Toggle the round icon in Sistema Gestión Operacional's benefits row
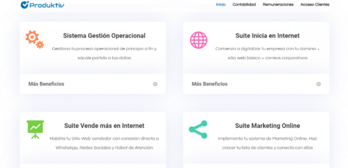348x168 pixels. [155, 84]
